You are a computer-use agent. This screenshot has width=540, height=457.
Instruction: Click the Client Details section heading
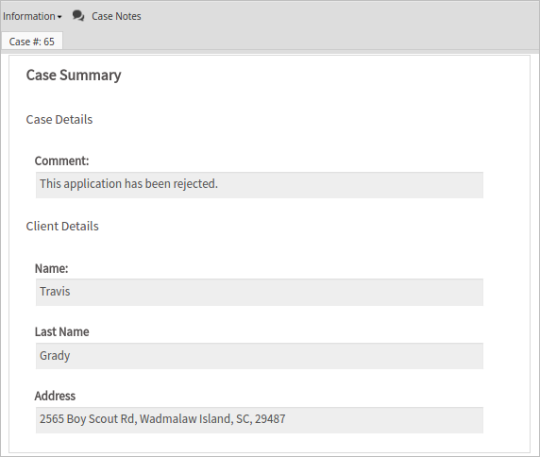62,227
